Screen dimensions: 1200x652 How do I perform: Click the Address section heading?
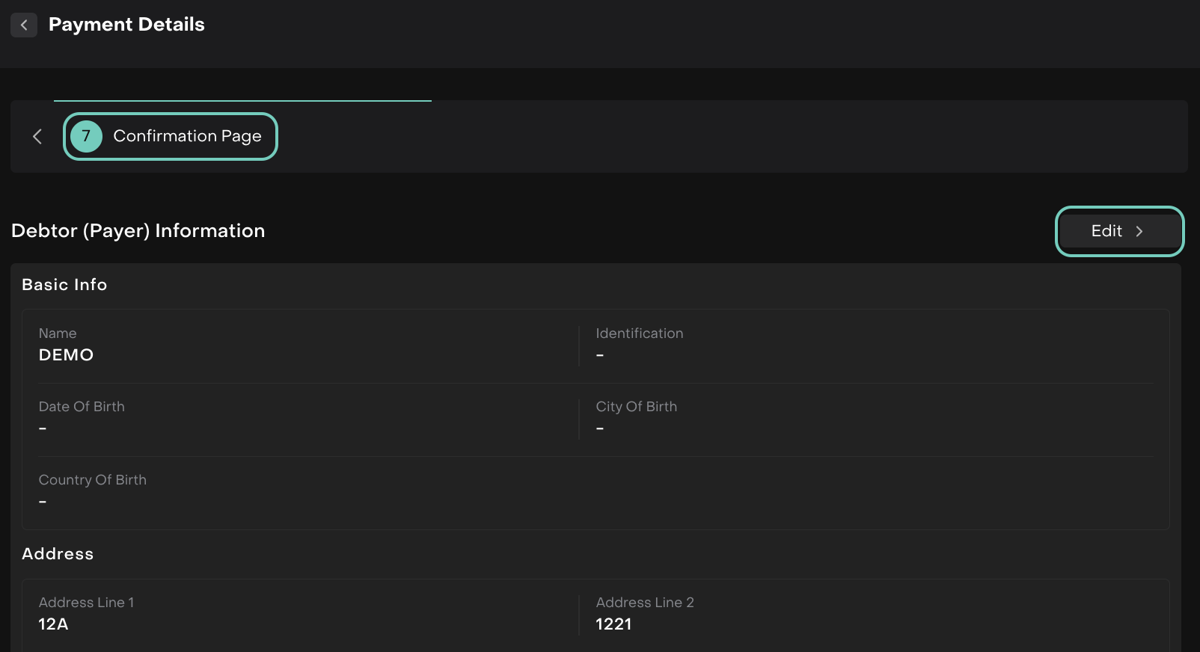pos(58,554)
